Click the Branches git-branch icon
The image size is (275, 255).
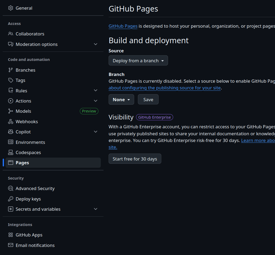point(10,70)
